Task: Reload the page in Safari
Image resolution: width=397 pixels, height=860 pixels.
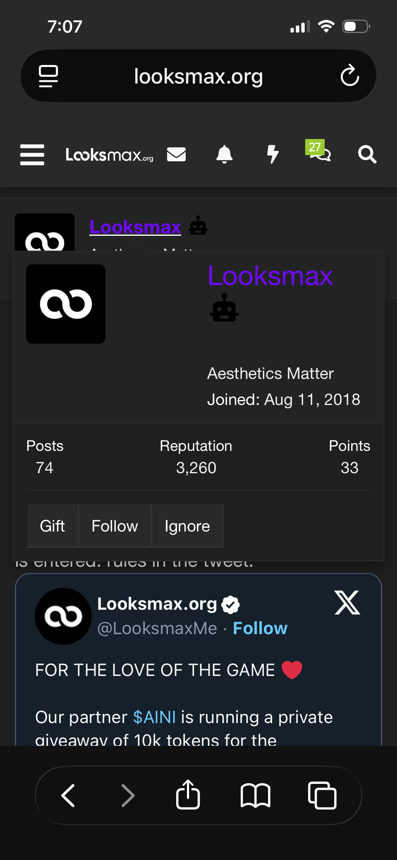Action: click(349, 76)
